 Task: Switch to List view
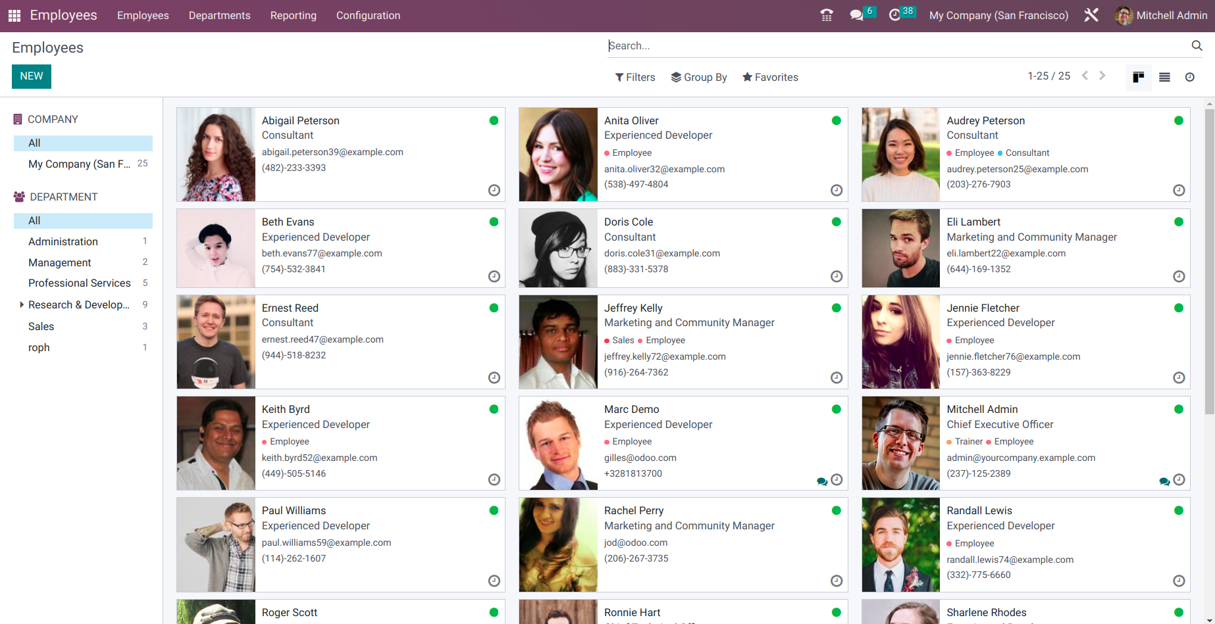(1164, 77)
